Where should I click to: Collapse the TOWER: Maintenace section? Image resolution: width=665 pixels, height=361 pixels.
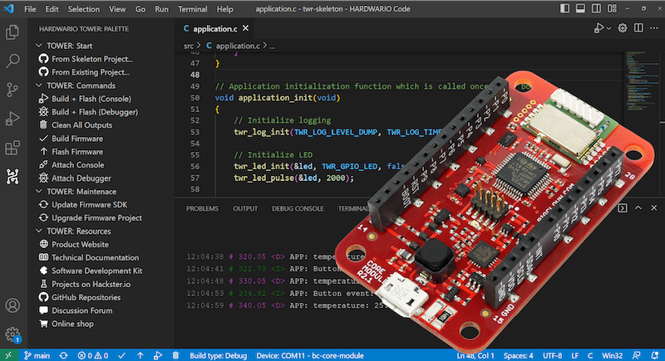coord(39,192)
